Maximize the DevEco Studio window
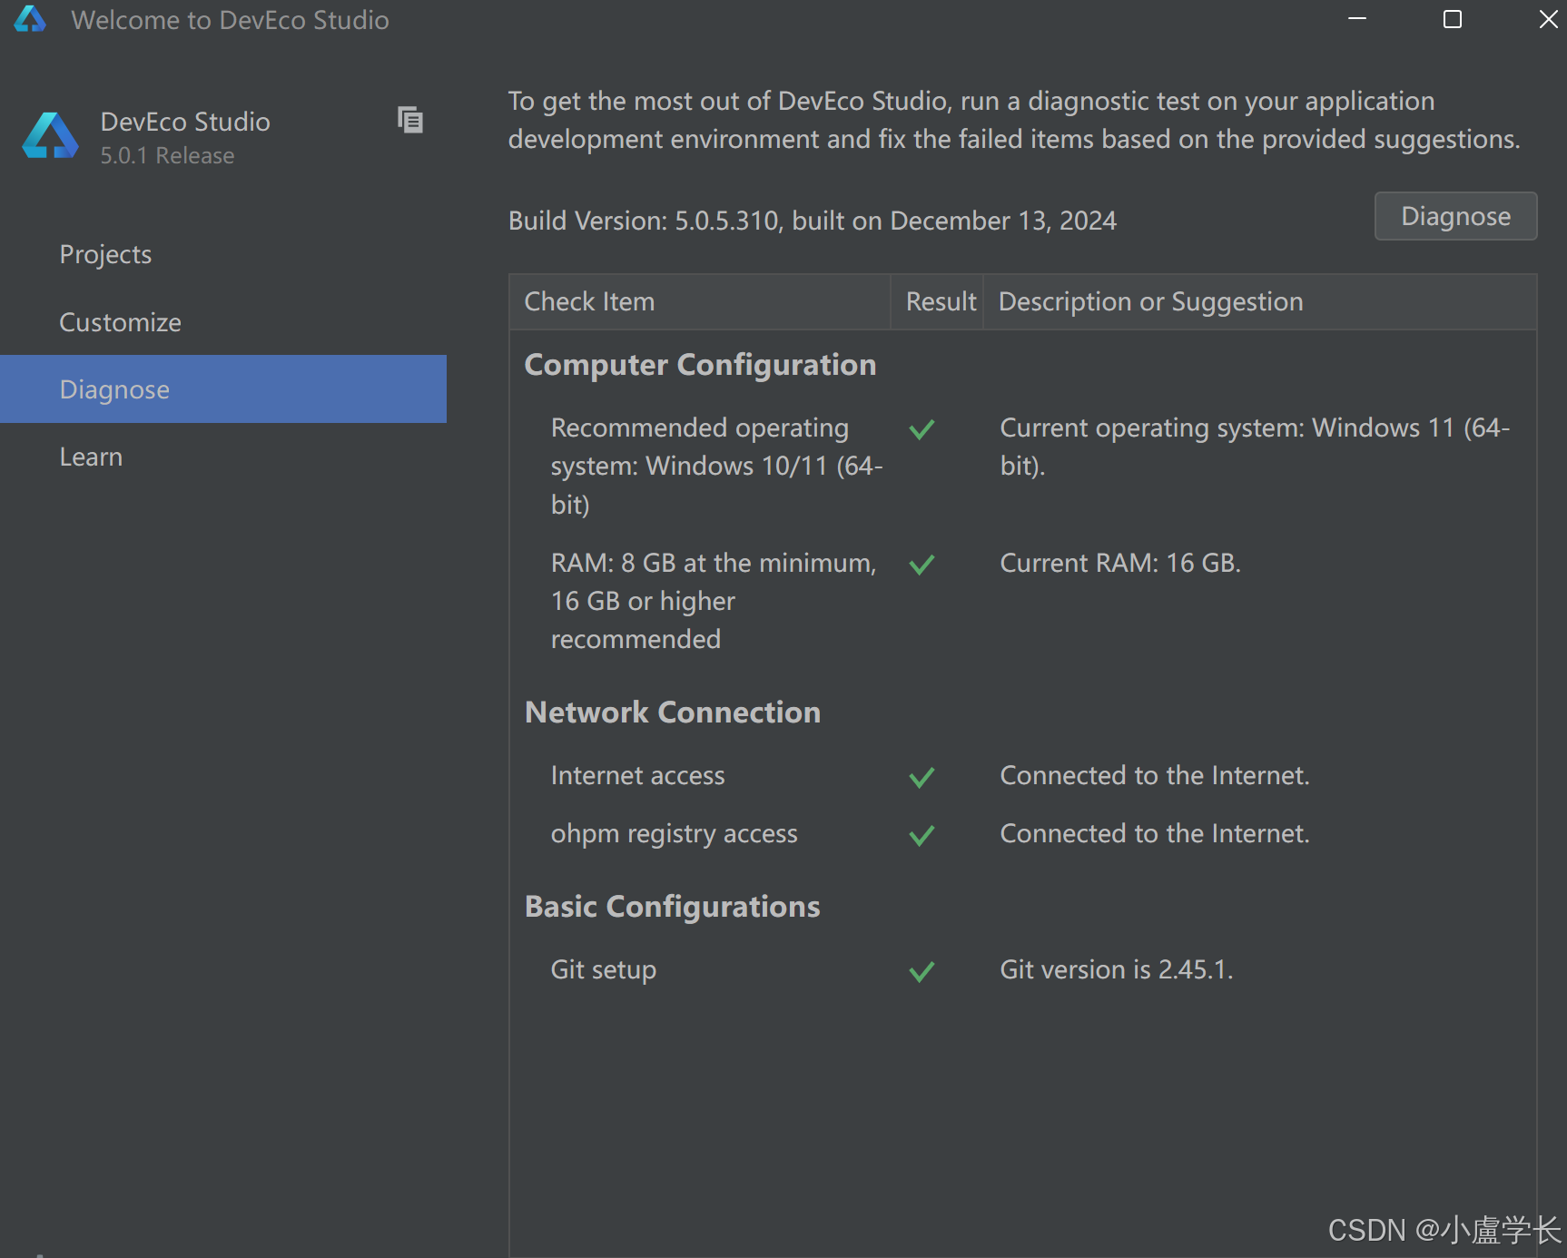Screen dimensions: 1567x1258 1453,19
